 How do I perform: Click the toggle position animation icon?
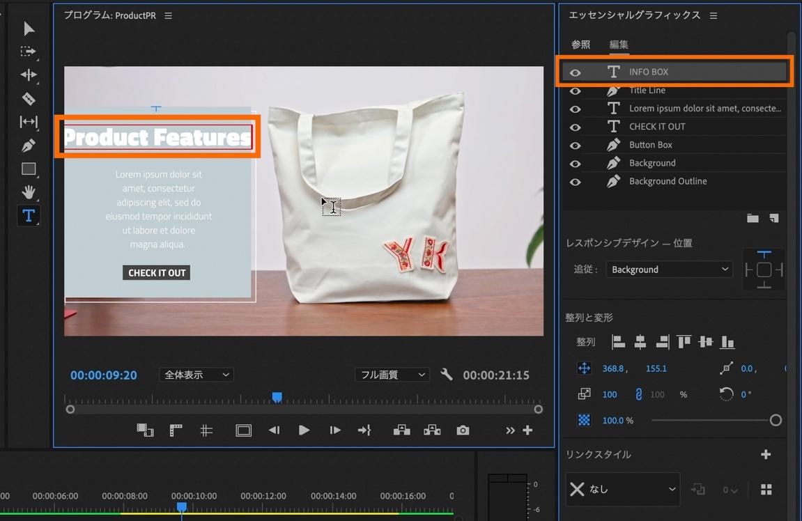(584, 368)
